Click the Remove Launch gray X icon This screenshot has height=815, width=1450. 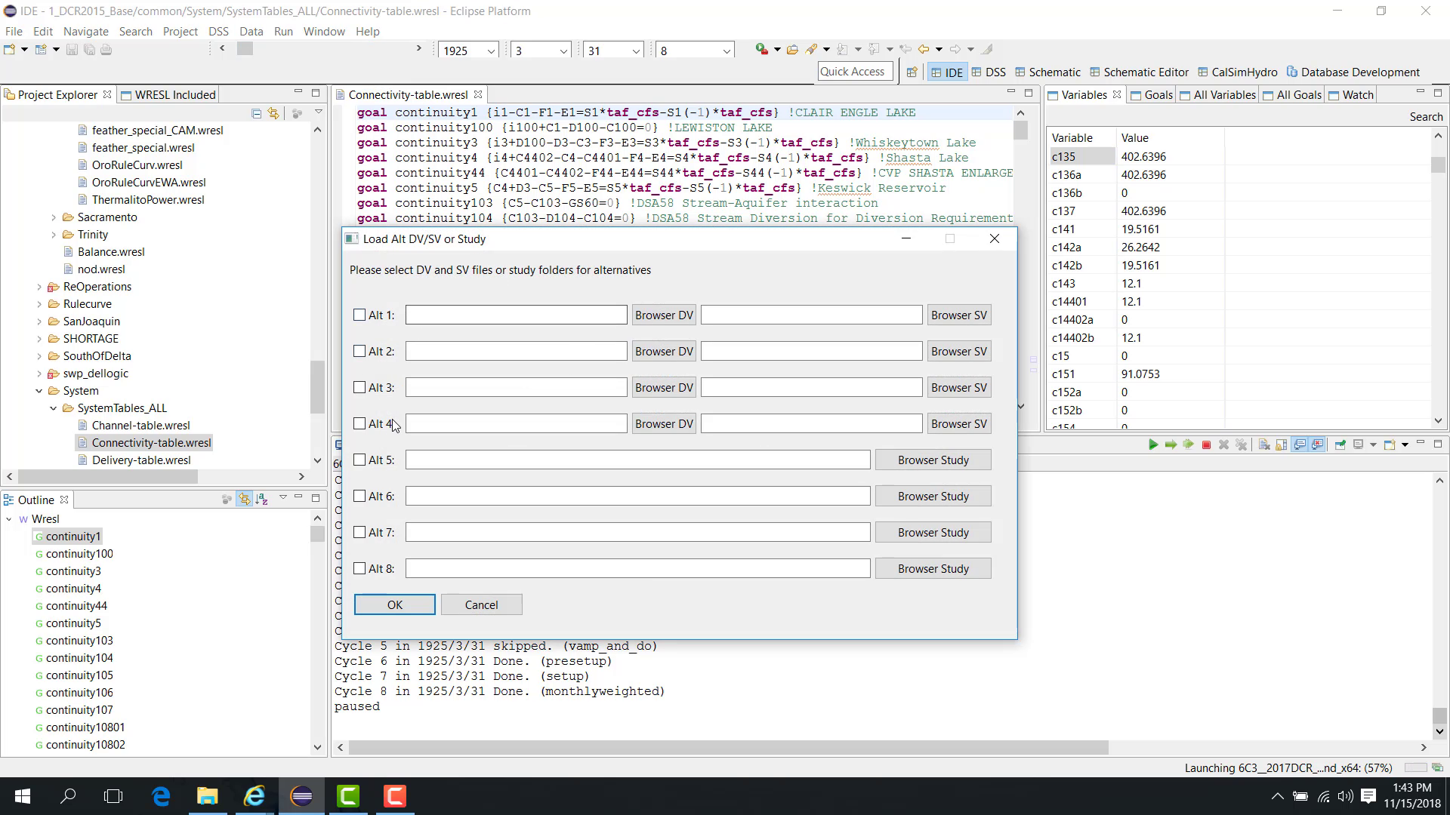coord(1223,444)
